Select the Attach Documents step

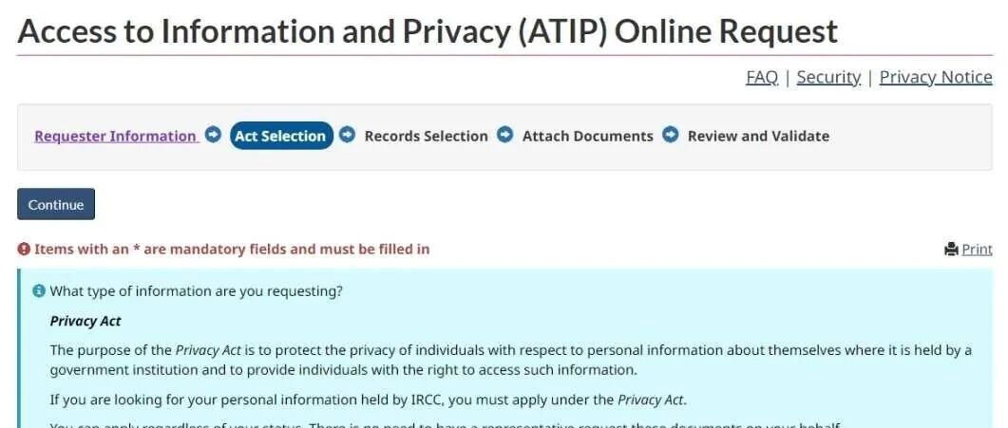tap(587, 136)
